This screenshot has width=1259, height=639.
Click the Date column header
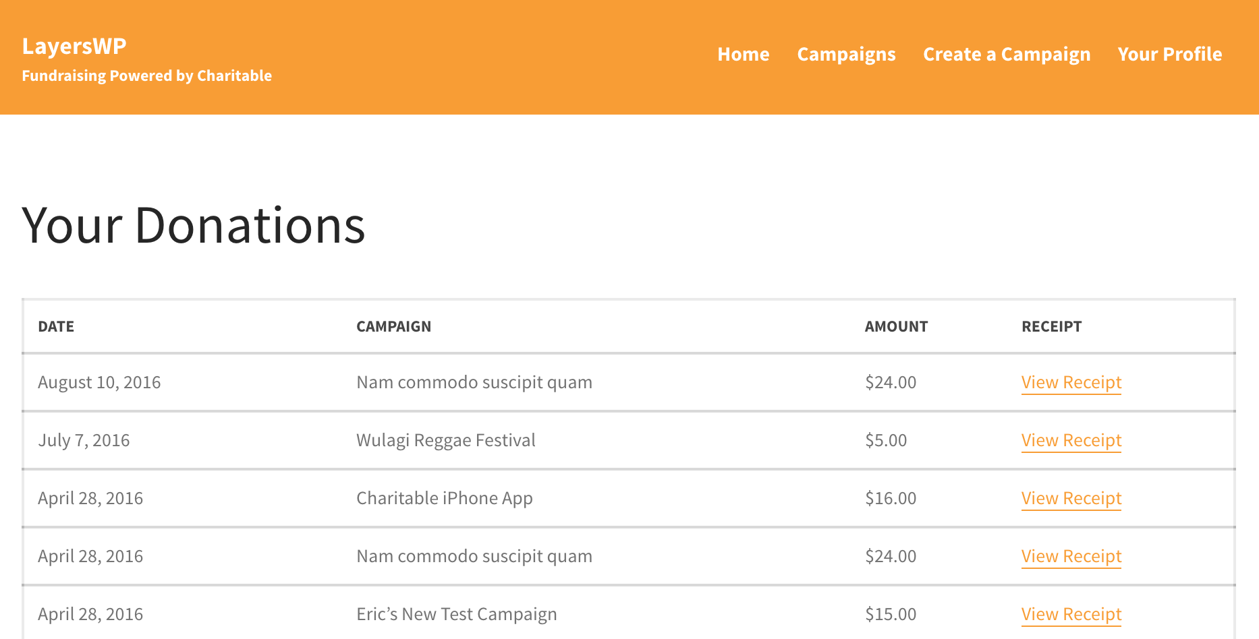[x=56, y=326]
